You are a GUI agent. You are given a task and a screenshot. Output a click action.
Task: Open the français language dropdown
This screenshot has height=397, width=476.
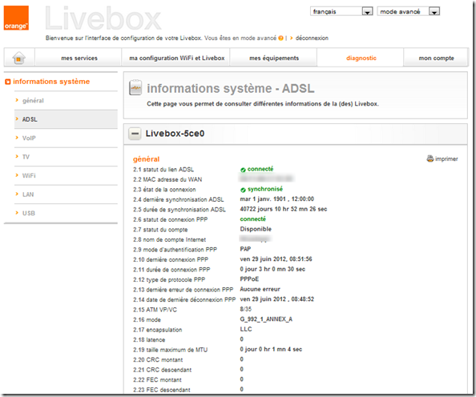[341, 11]
